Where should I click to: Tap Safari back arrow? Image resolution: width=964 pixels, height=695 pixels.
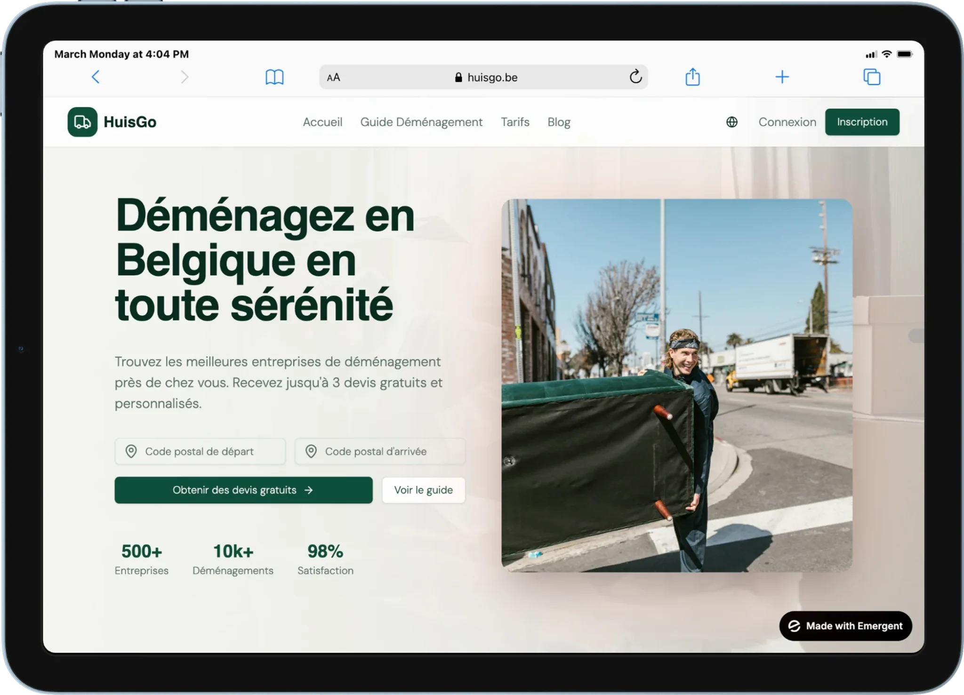click(96, 77)
